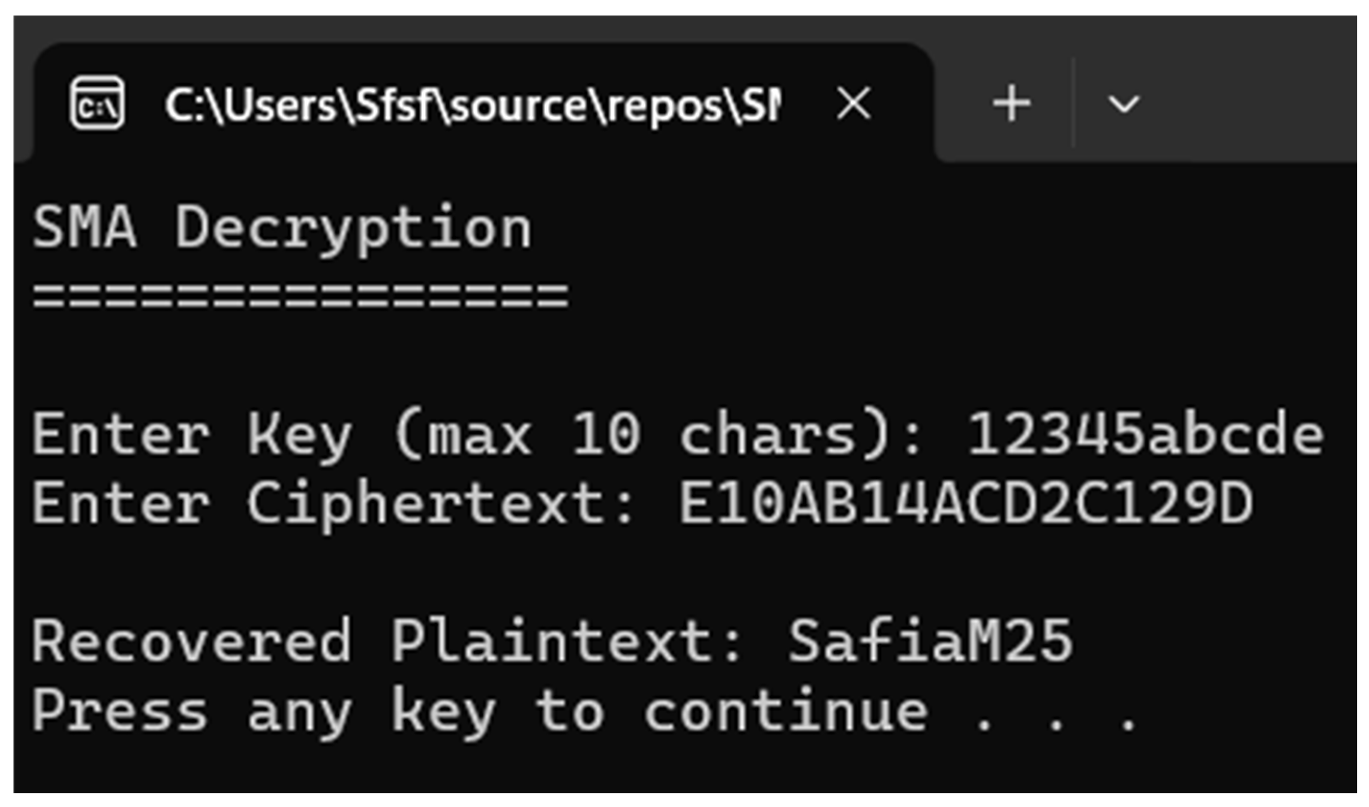Click the terminal icon on the tab

97,103
